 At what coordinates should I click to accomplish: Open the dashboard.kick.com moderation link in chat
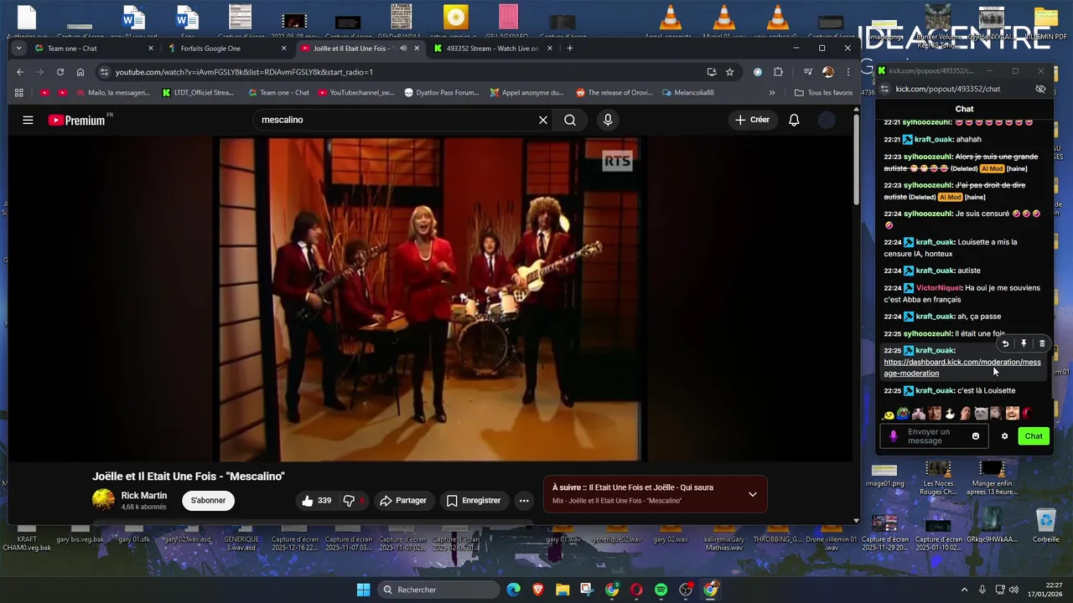point(962,368)
